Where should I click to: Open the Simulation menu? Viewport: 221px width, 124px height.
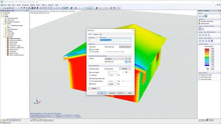[25, 5]
